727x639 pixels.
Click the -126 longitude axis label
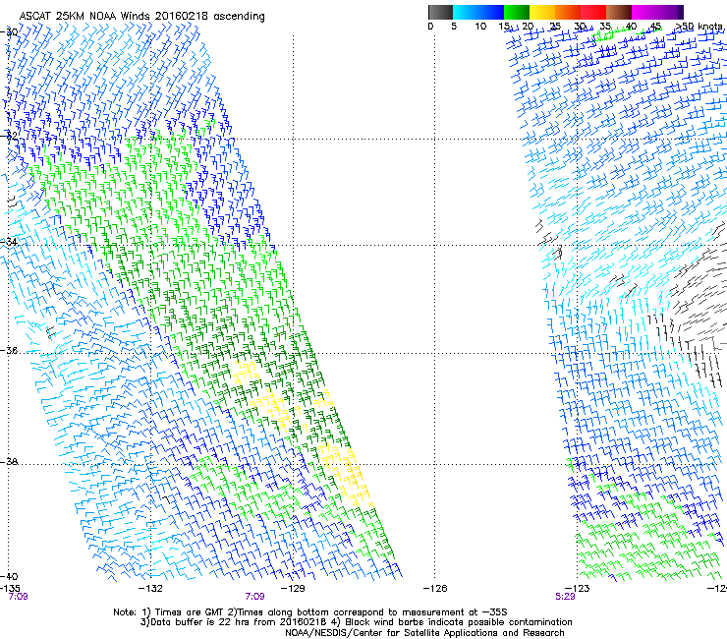click(x=435, y=589)
